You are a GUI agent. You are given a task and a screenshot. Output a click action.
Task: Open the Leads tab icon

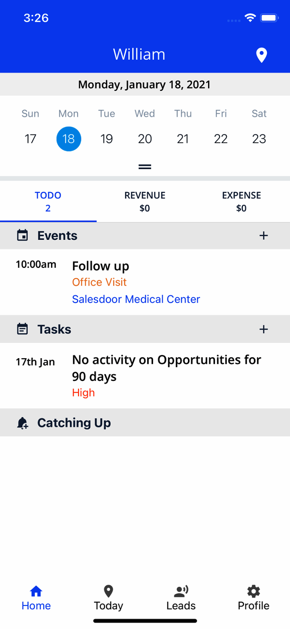click(181, 592)
